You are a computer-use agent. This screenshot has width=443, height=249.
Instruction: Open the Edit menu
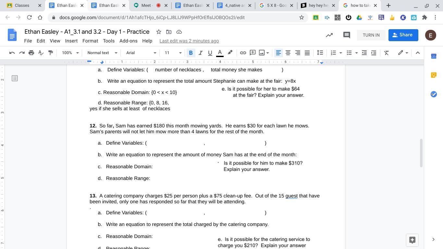41,41
